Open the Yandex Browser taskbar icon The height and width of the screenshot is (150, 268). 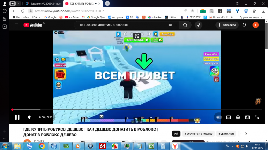click(175, 146)
